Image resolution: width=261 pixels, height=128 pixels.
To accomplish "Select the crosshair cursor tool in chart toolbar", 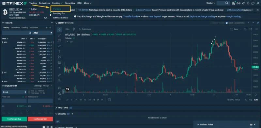I will (x=59, y=30).
